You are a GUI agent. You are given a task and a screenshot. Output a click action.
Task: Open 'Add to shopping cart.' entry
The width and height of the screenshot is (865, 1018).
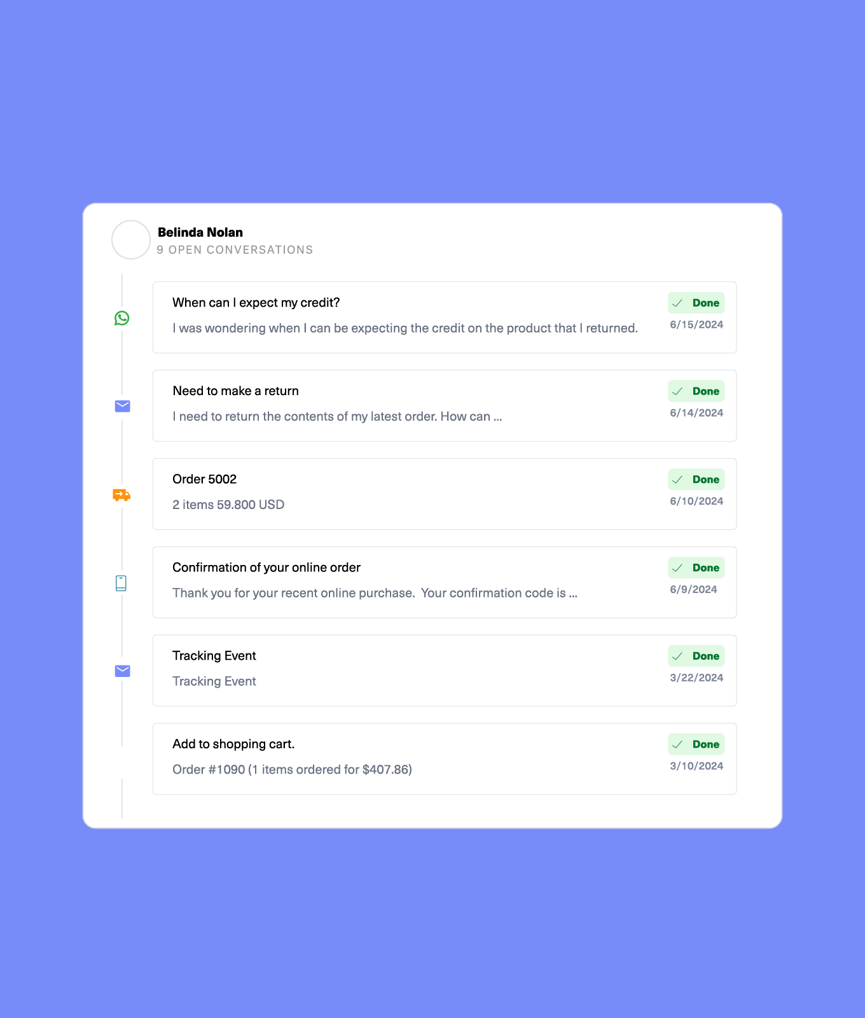(x=233, y=744)
